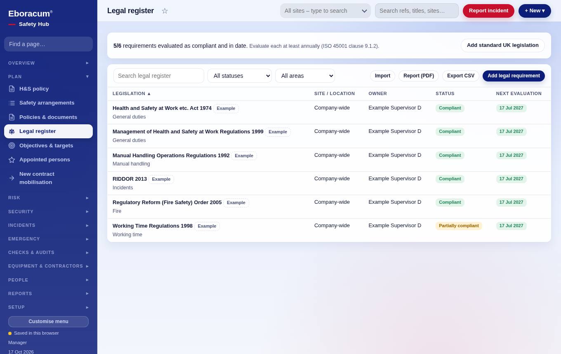The image size is (561, 354).
Task: Open the All areas filter dropdown
Action: pos(305,76)
